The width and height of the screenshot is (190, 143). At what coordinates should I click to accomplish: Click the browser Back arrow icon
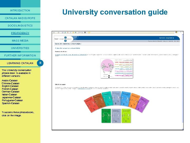(54, 33)
